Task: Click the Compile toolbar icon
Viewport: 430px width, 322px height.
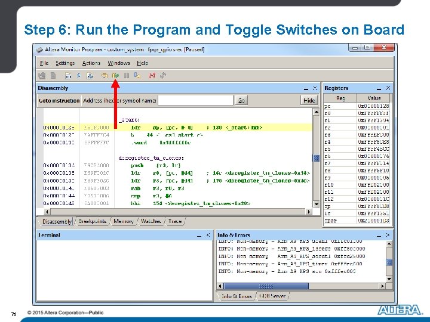Action: 68,76
